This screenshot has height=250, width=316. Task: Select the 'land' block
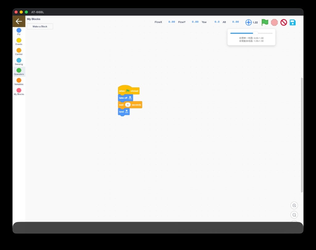click(x=123, y=112)
